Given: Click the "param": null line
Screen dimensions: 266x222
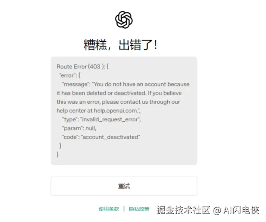Looking at the screenshot, I should tap(79, 128).
